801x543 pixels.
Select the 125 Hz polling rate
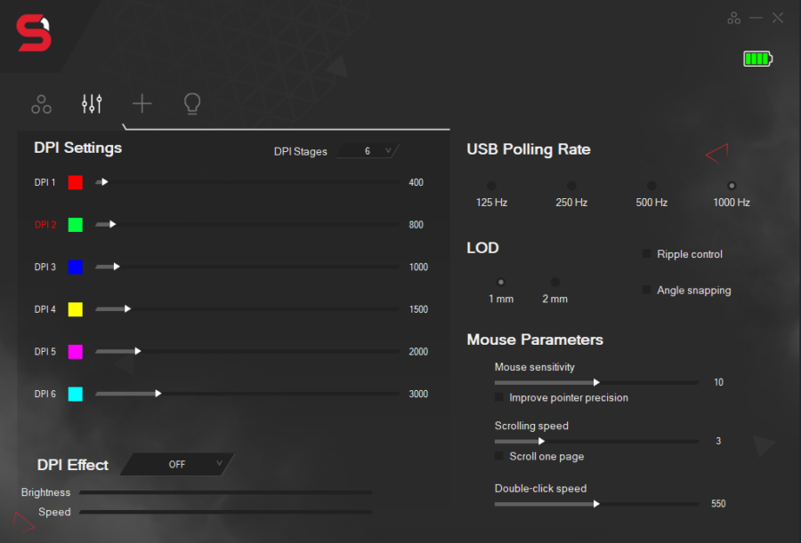491,186
